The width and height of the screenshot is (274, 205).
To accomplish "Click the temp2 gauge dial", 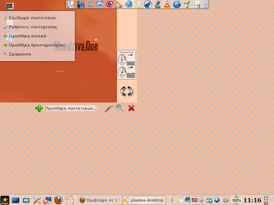I will [122, 59].
